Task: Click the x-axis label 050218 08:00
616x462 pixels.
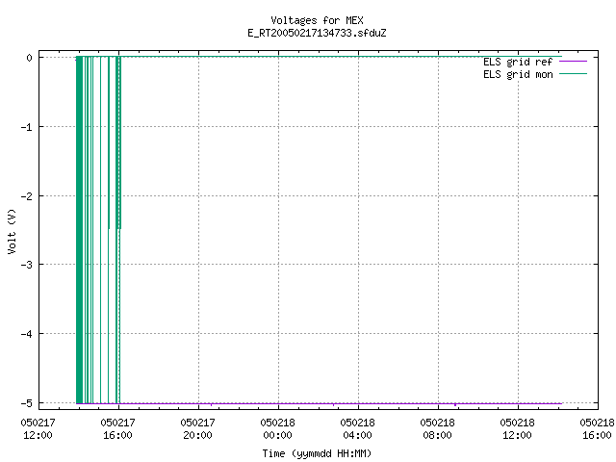Action: 437,429
